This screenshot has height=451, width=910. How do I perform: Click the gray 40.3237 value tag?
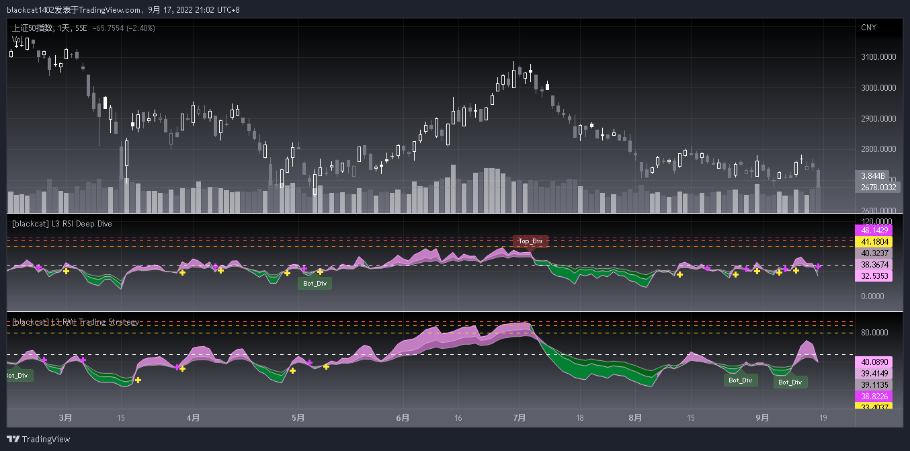(874, 253)
